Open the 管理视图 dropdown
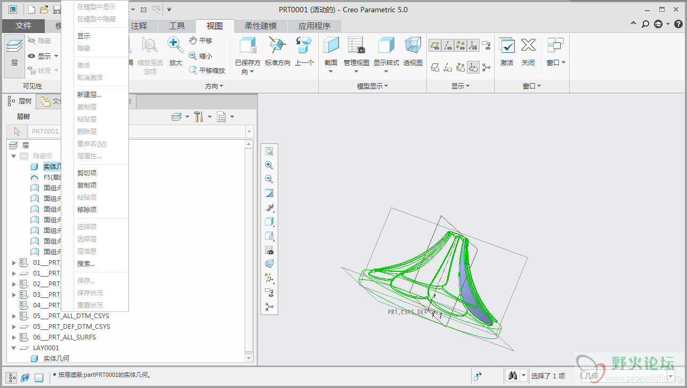Viewport: 687px width, 388px height. pos(356,71)
